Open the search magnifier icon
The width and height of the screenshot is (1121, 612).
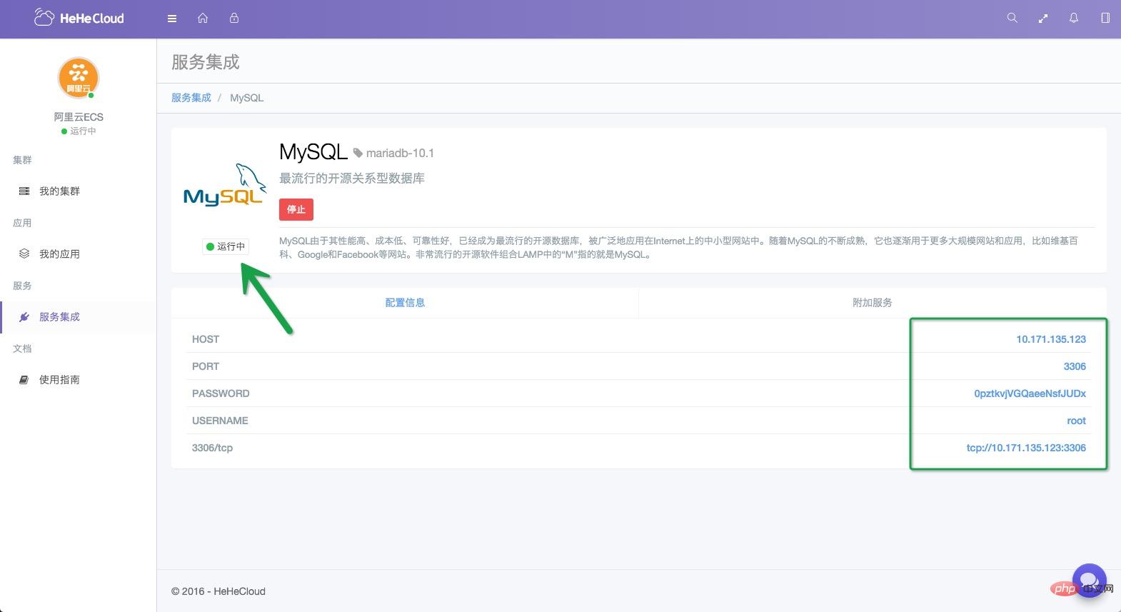click(1012, 19)
